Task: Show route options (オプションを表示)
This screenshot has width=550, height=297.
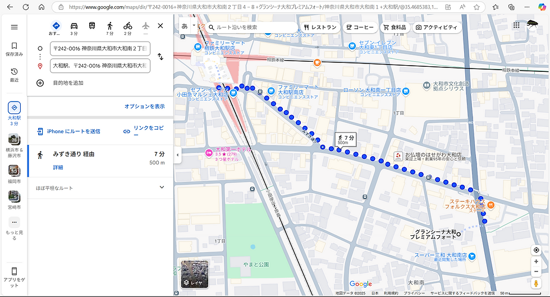Action: [x=145, y=106]
